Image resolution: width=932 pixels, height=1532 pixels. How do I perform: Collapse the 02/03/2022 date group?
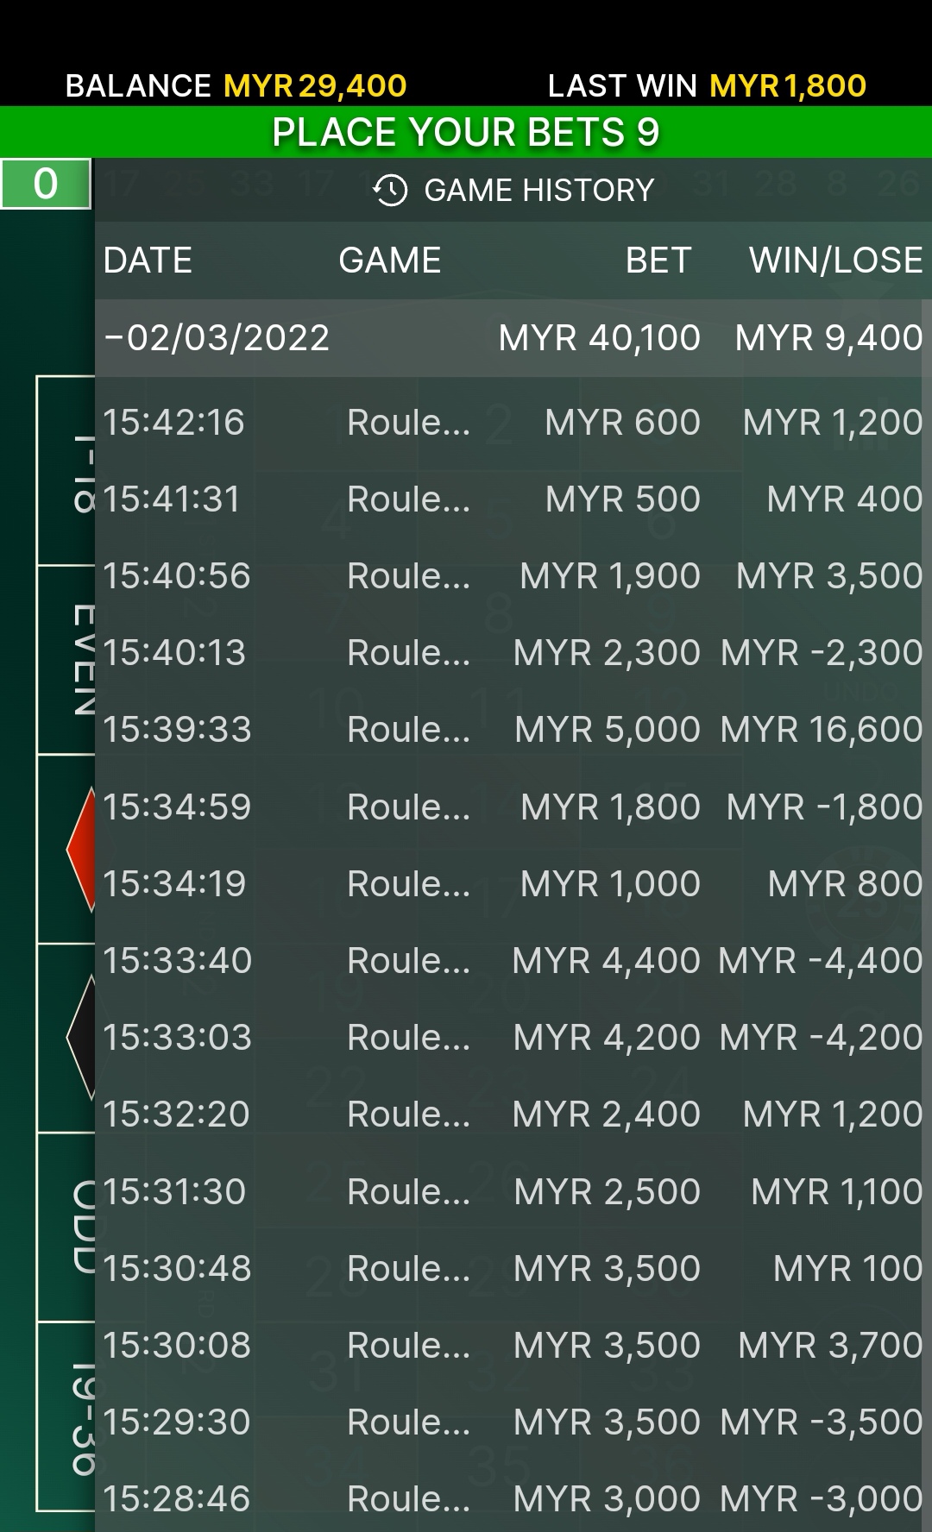click(x=114, y=338)
